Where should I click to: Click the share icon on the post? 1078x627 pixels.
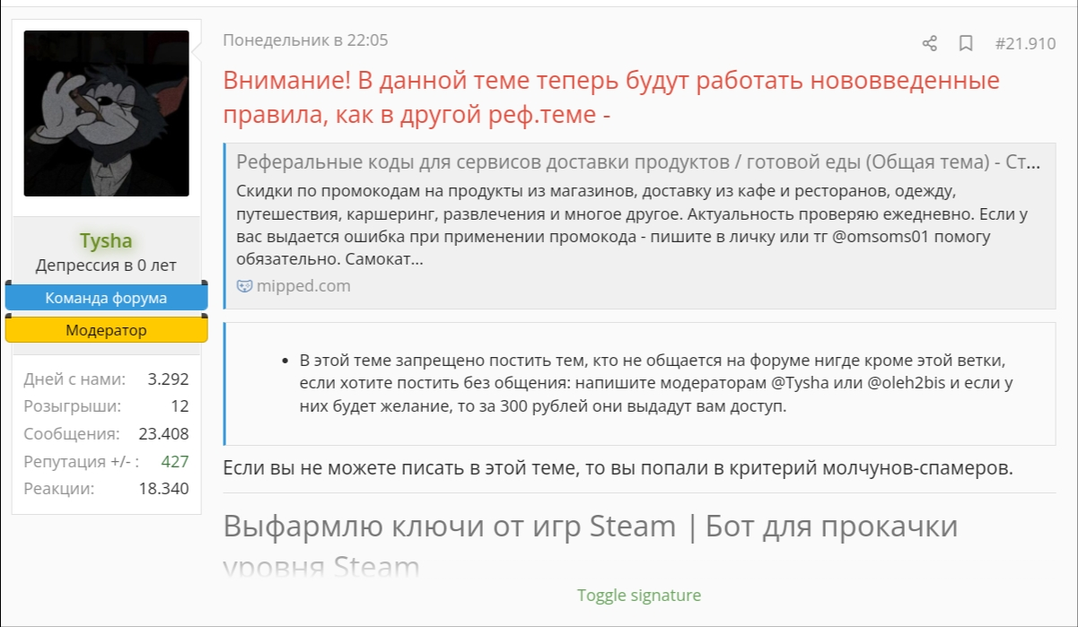pyautogui.click(x=930, y=43)
